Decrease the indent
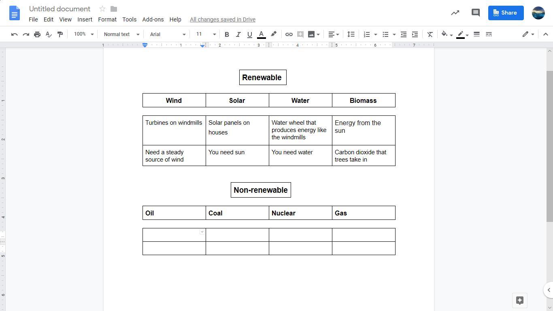 pos(404,34)
